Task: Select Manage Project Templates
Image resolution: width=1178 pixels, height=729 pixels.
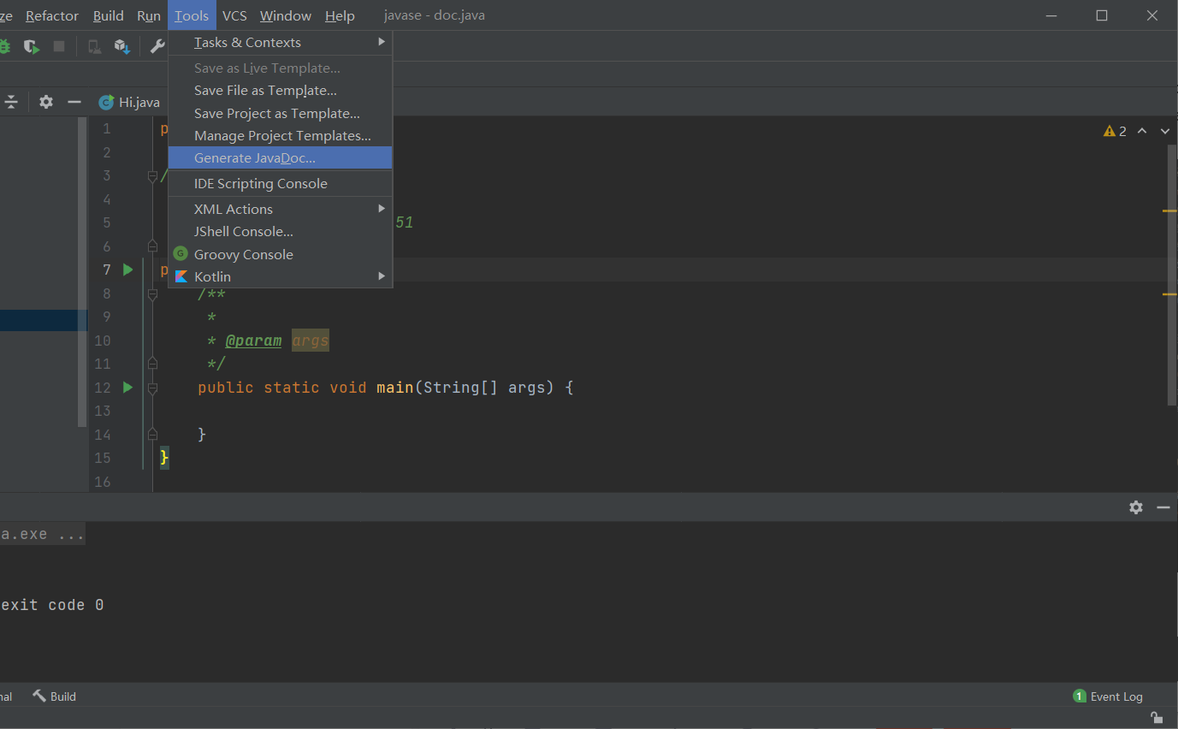Action: (281, 135)
